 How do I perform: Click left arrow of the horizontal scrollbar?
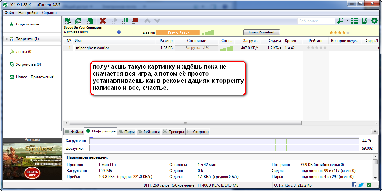coord(66,123)
